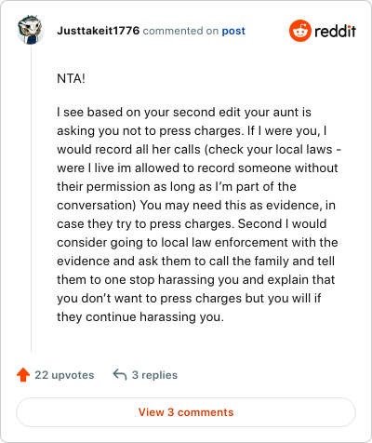Click the orange upvote arrow icon
372x443 pixels.
[x=23, y=375]
